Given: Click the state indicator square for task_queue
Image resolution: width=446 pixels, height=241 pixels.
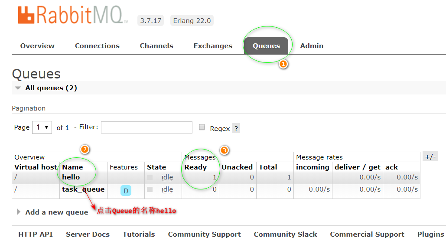Looking at the screenshot, I should click(x=150, y=189).
